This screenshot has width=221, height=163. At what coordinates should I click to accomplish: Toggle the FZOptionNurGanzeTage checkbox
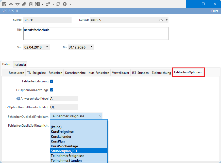(52, 90)
